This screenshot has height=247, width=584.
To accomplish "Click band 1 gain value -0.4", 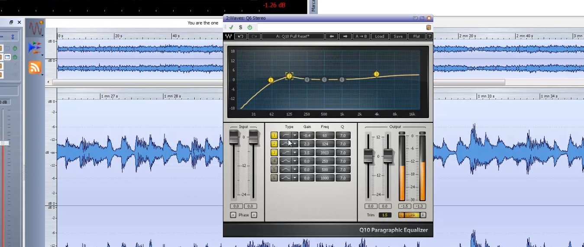I will [x=307, y=135].
